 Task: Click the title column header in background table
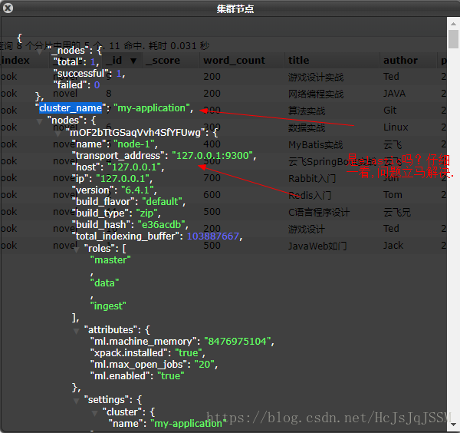point(332,61)
